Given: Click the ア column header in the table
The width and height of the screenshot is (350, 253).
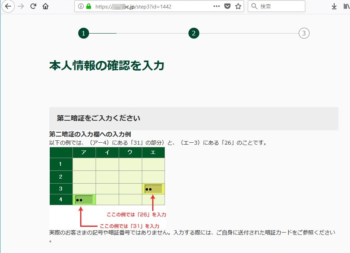Looking at the screenshot, I should click(84, 153).
